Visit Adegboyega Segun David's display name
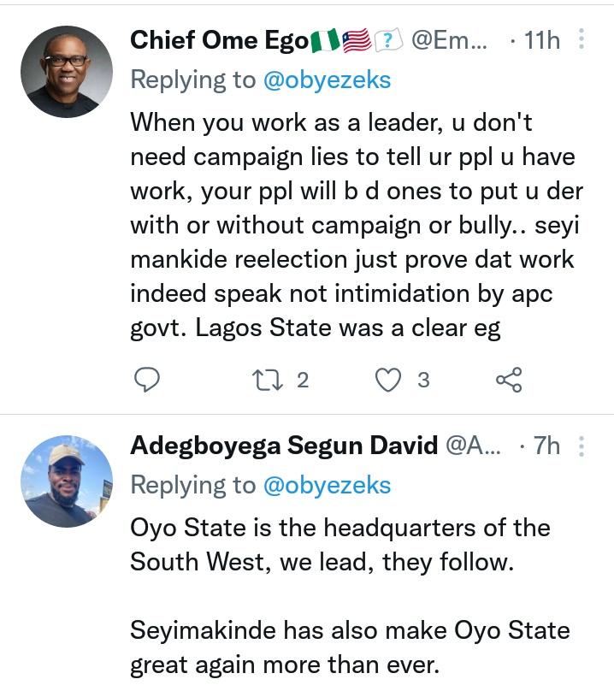Image resolution: width=614 pixels, height=691 pixels. 284,446
